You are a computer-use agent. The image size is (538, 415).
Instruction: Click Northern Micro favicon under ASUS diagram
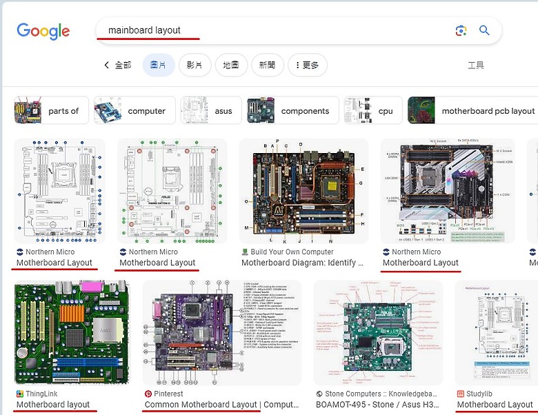point(123,252)
